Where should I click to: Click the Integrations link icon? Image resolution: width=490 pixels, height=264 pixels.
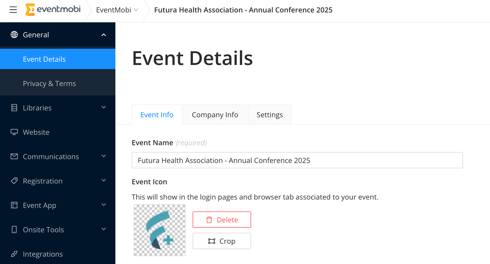point(14,254)
